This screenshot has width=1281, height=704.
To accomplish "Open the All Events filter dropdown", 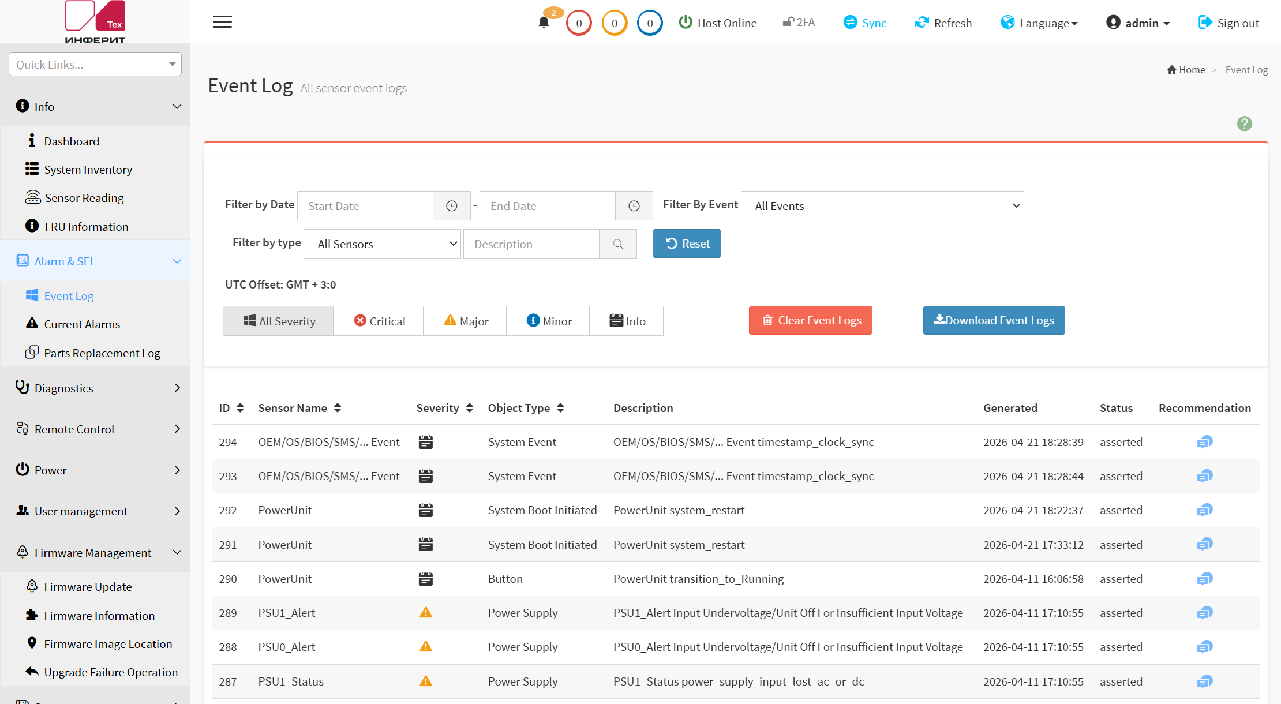I will pos(882,206).
